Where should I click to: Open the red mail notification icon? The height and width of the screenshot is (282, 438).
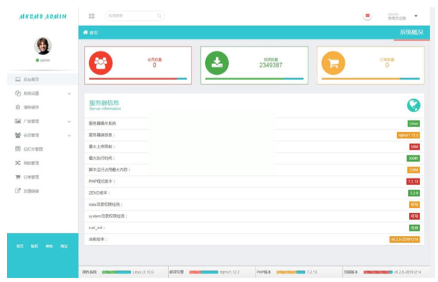368,16
